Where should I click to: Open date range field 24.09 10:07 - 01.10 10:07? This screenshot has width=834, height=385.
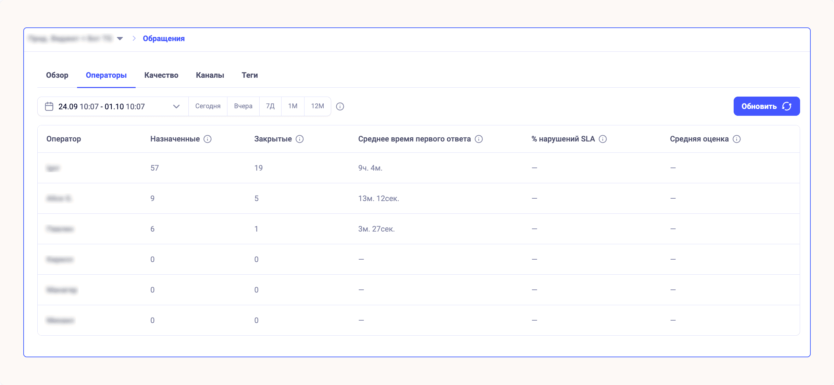pyautogui.click(x=113, y=107)
